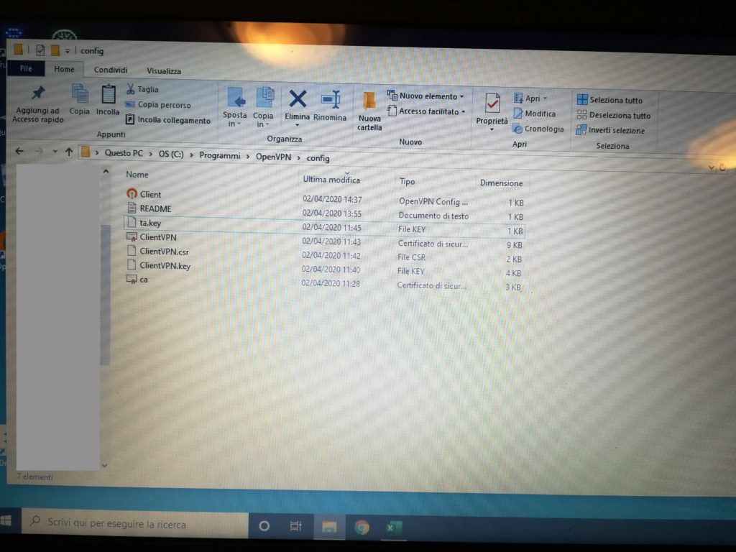Click the Copia clipboard icon in Appunti
The width and height of the screenshot is (736, 552).
[x=80, y=93]
